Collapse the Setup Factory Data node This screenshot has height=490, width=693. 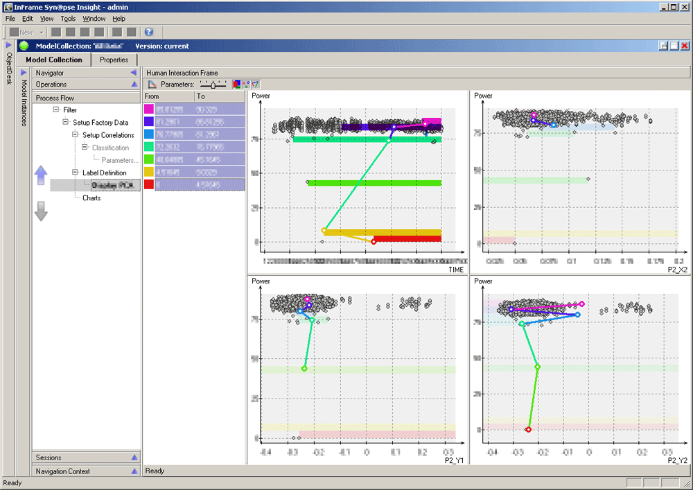point(67,123)
